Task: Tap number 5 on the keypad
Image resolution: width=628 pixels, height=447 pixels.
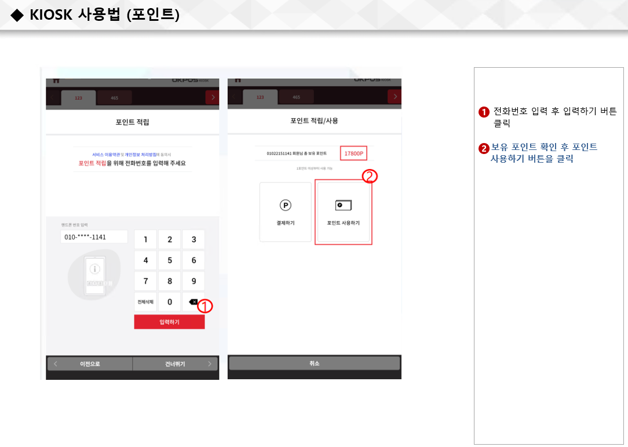Action: click(x=169, y=260)
